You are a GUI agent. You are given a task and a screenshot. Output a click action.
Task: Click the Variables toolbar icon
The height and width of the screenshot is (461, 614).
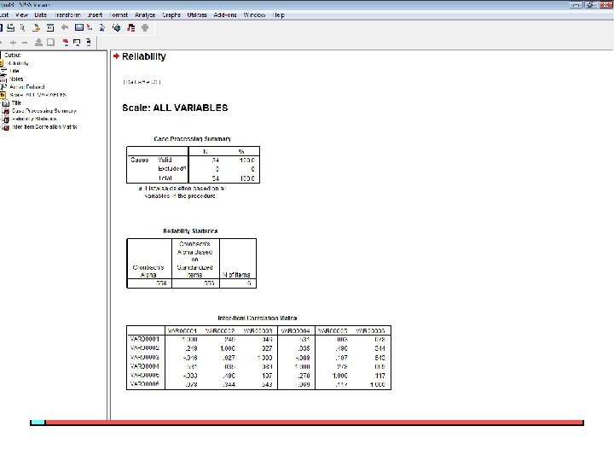[102, 27]
